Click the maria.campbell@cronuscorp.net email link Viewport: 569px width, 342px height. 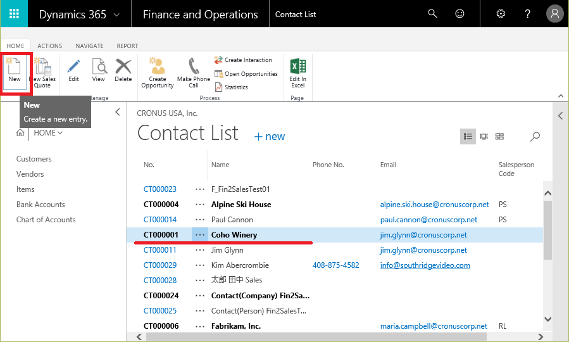[x=434, y=326]
